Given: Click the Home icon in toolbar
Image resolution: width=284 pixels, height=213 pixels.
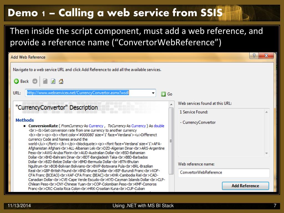Looking at the screenshot, I should [x=61, y=81].
